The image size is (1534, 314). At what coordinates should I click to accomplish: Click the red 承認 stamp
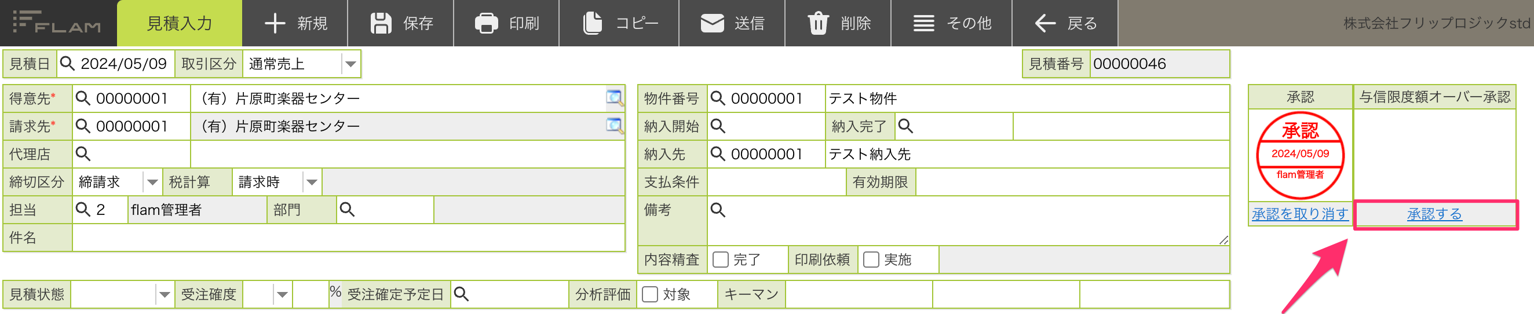(x=1300, y=155)
